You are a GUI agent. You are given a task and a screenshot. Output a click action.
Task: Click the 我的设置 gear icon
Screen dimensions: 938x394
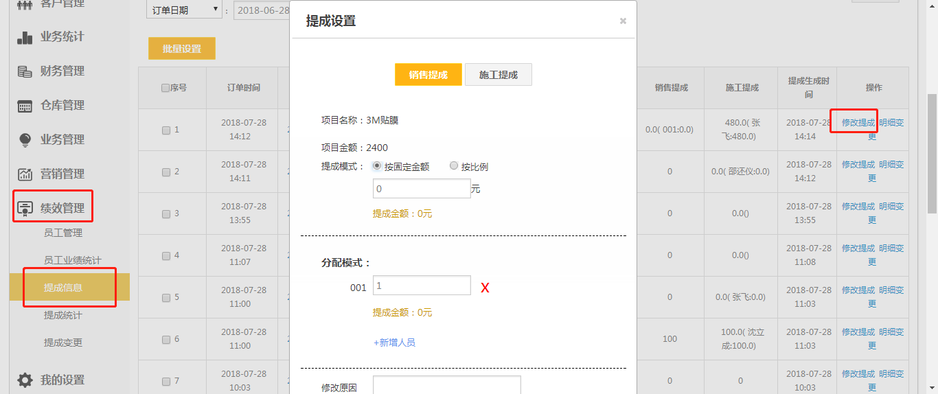point(25,380)
